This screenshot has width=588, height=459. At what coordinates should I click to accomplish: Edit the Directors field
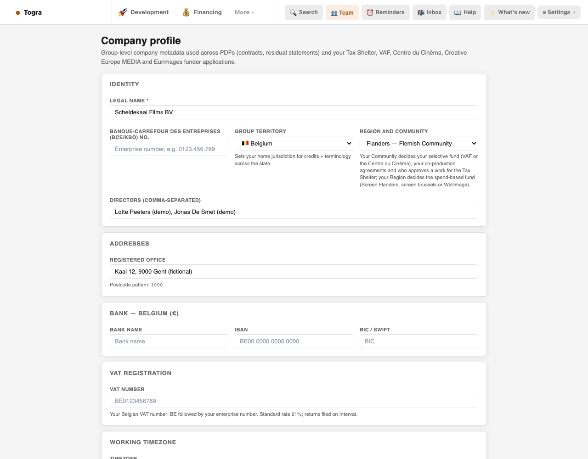tap(294, 212)
